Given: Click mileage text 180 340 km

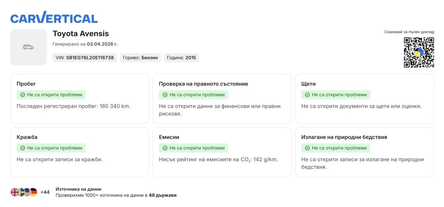Looking at the screenshot, I should tap(115, 107).
